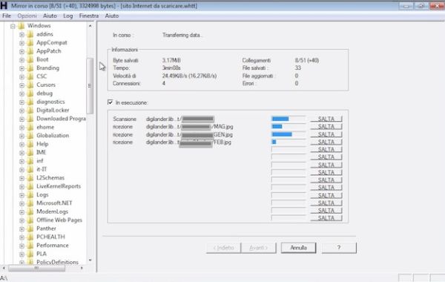Collapse the Windows tree node

[13, 26]
